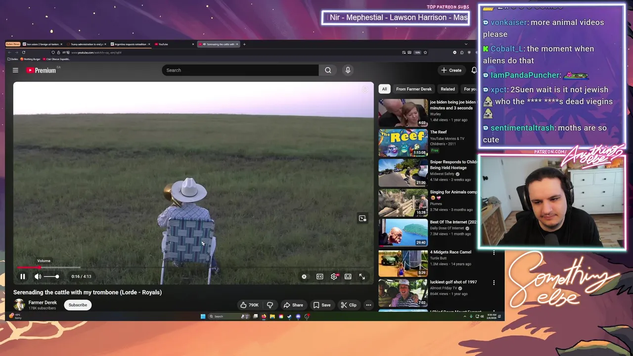The image size is (633, 356).
Task: Click the search magnifier button
Action: coord(328,70)
